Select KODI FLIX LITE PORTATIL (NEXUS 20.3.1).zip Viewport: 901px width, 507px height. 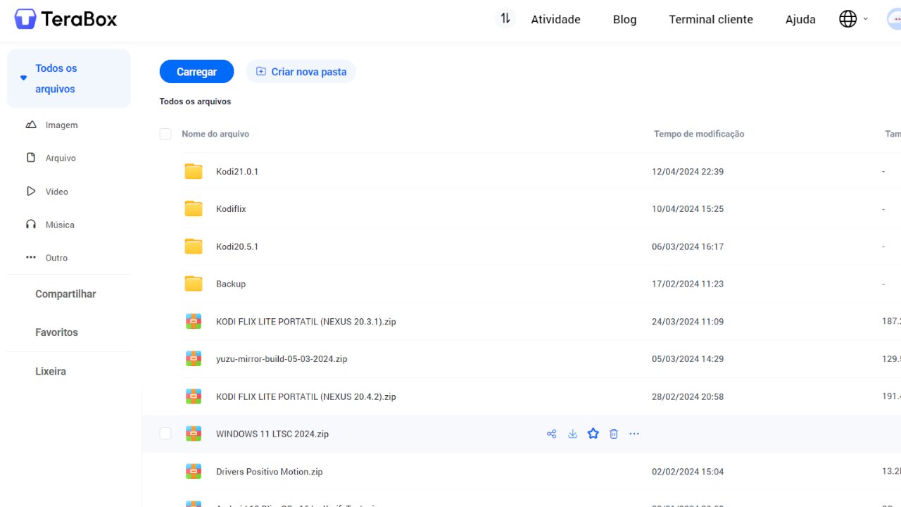click(306, 321)
